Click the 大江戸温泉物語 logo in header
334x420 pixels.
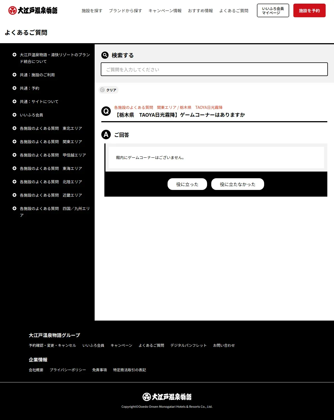click(x=33, y=11)
